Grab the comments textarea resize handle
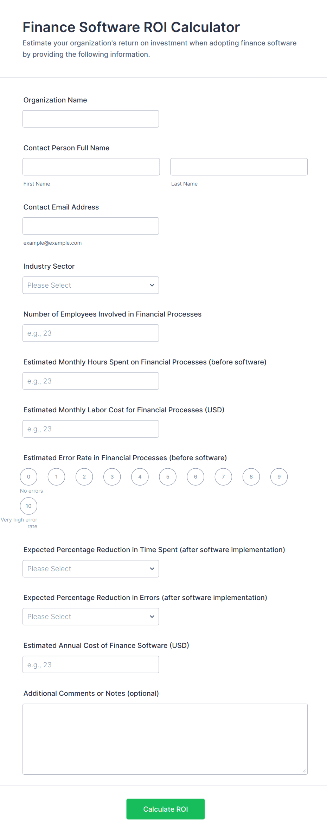 click(304, 771)
